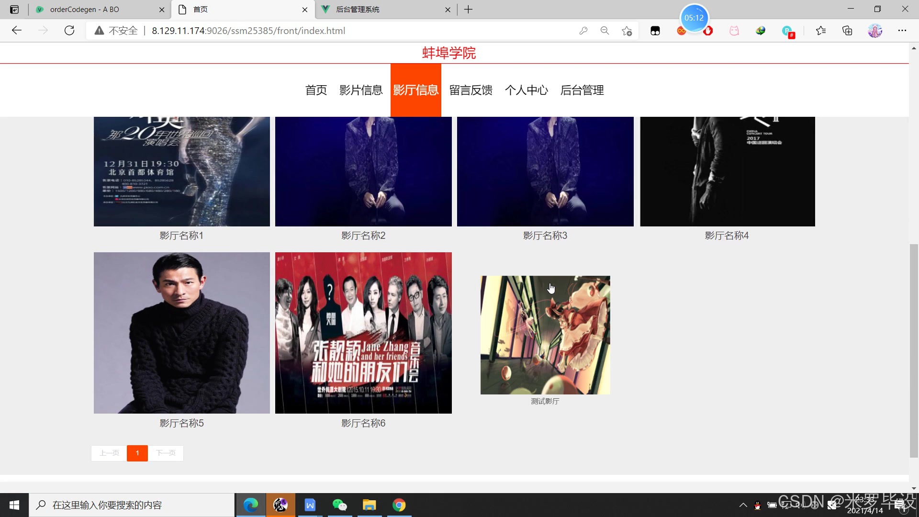
Task: Switch to the orderCodegen tab
Action: tap(85, 10)
